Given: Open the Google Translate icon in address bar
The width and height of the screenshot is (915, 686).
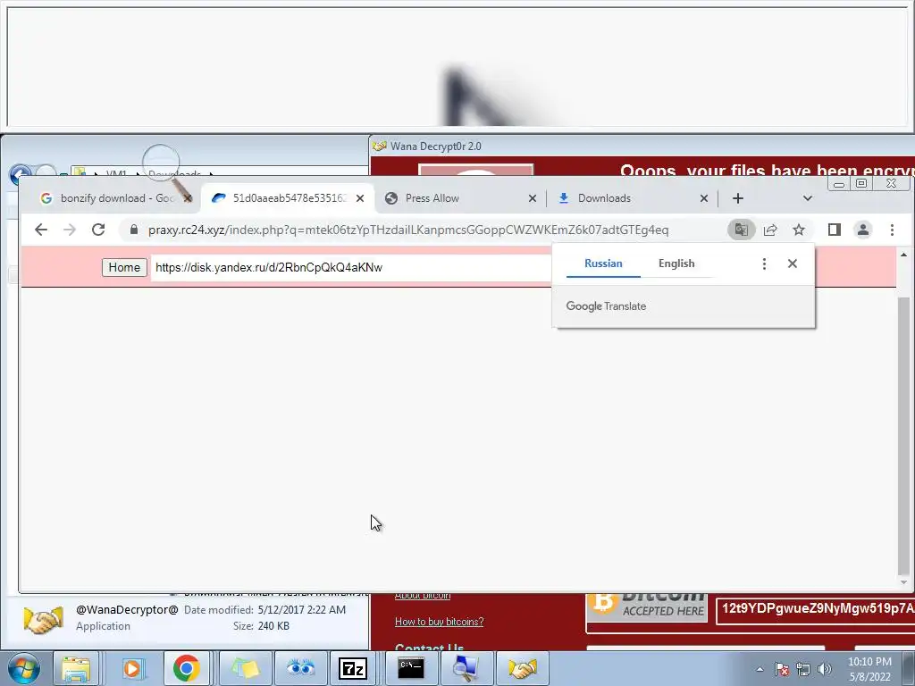Looking at the screenshot, I should pos(741,230).
